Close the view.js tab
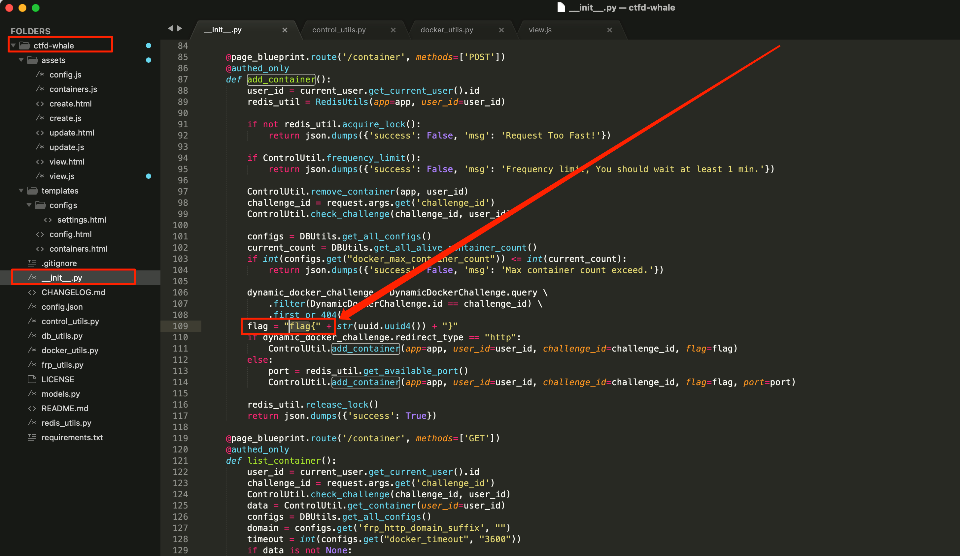Image resolution: width=960 pixels, height=556 pixels. coord(609,30)
